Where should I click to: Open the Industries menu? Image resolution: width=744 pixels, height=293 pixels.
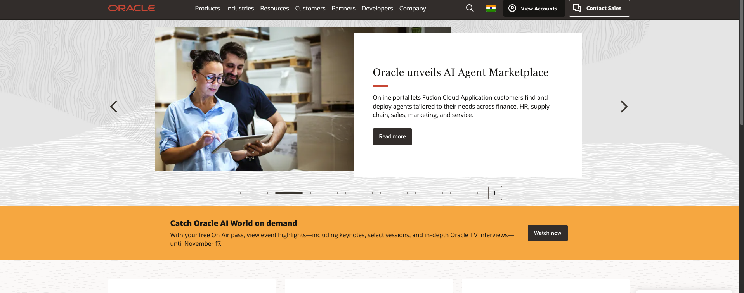tap(240, 8)
